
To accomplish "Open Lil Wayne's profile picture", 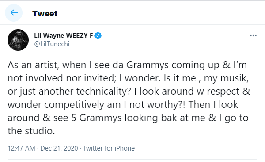I will [18, 40].
